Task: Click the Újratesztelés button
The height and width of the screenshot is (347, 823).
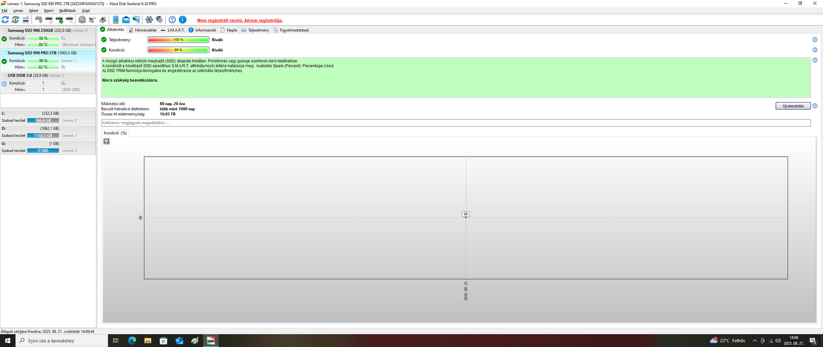Action: click(x=793, y=106)
